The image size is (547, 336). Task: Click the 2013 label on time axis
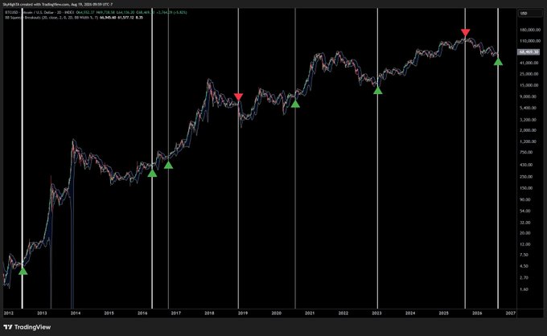point(42,313)
